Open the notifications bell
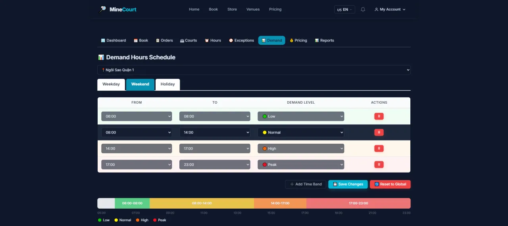Screen dimensions: 508x226 point(363,9)
